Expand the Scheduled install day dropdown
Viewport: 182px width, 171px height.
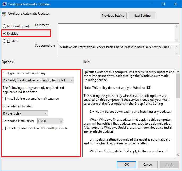25,113
